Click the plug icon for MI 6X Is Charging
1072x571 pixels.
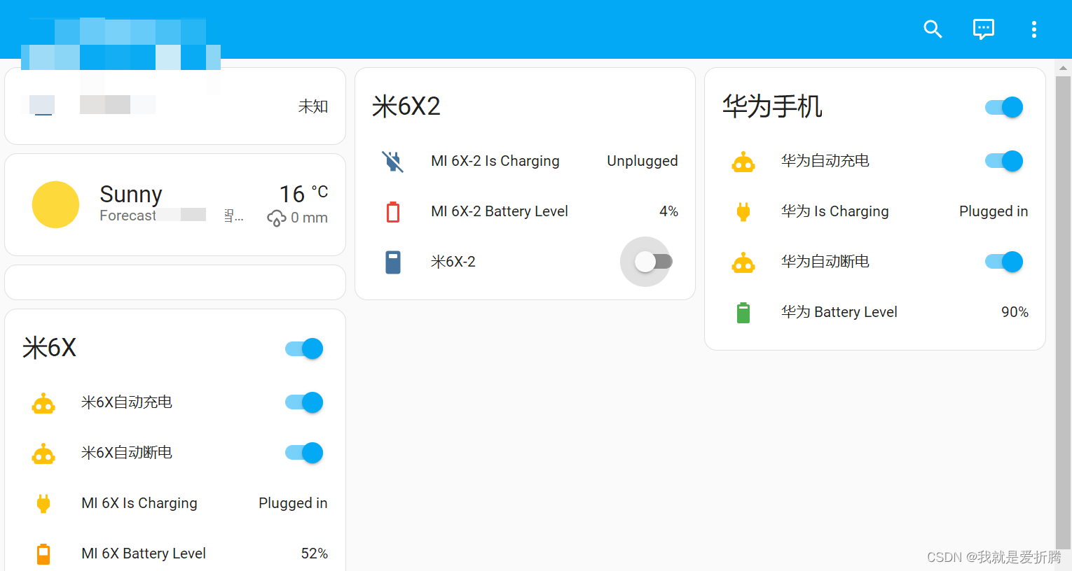click(x=43, y=503)
